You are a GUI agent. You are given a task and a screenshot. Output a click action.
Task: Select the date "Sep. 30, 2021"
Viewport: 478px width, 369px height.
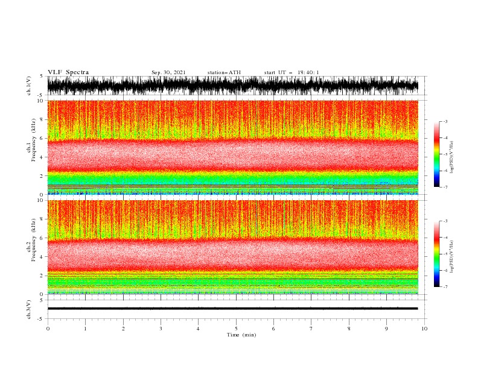[x=168, y=72]
